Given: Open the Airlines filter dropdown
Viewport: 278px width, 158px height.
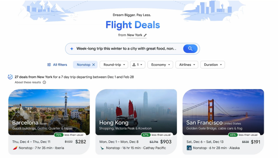Looking at the screenshot, I should click(187, 65).
